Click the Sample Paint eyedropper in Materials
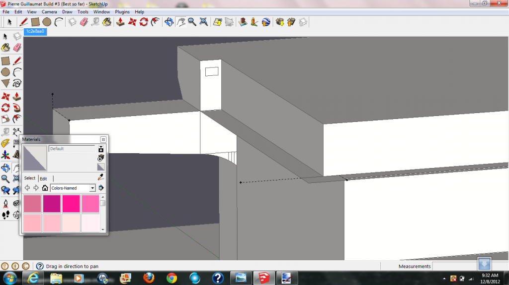This screenshot has width=509, height=285. click(x=101, y=177)
